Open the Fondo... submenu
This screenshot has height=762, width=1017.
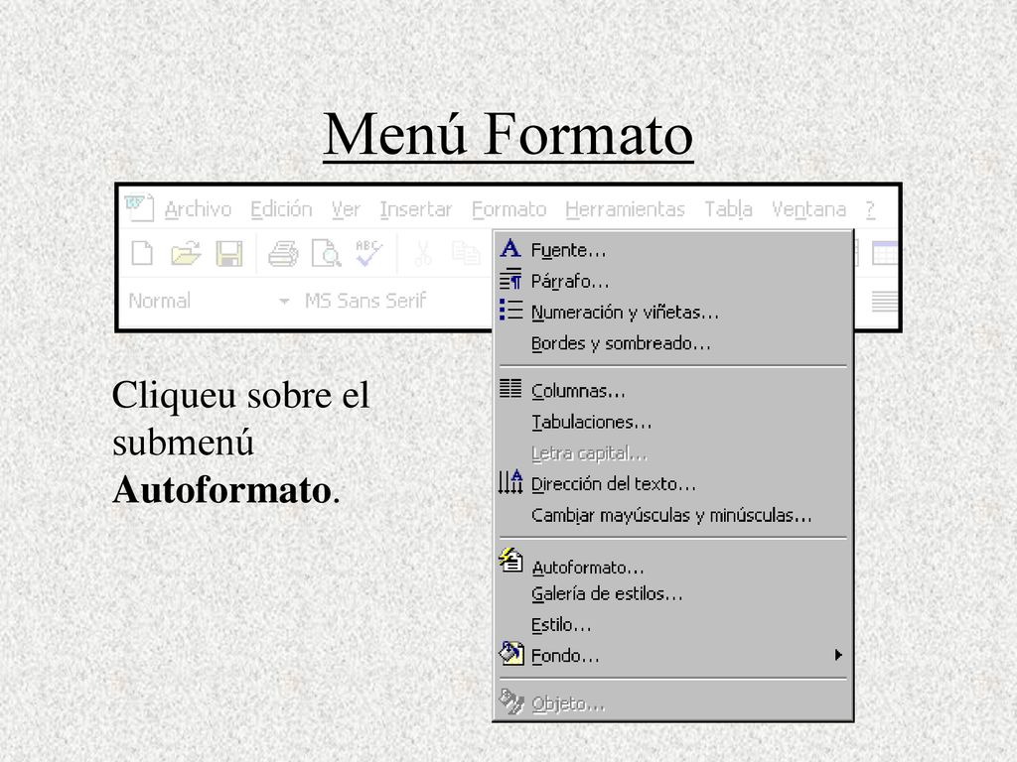click(673, 656)
